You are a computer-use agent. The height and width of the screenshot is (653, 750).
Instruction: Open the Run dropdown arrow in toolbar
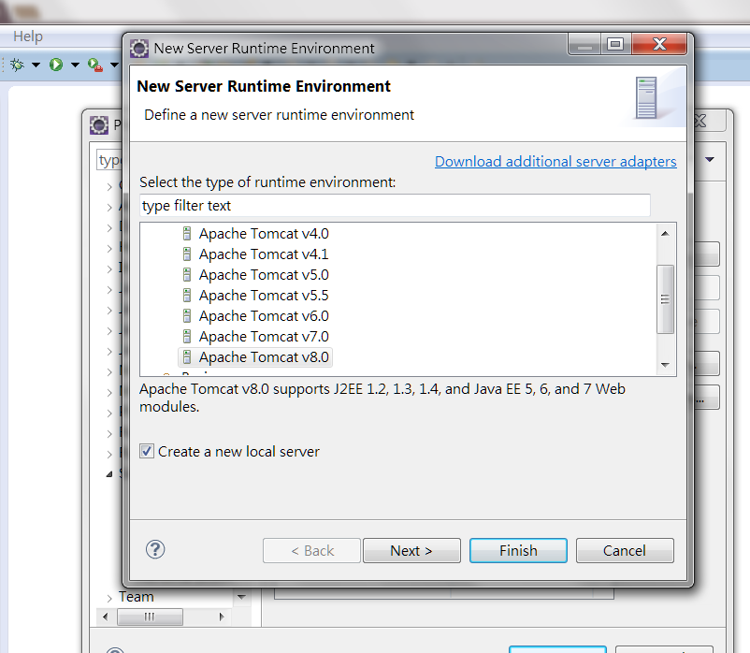tap(75, 65)
